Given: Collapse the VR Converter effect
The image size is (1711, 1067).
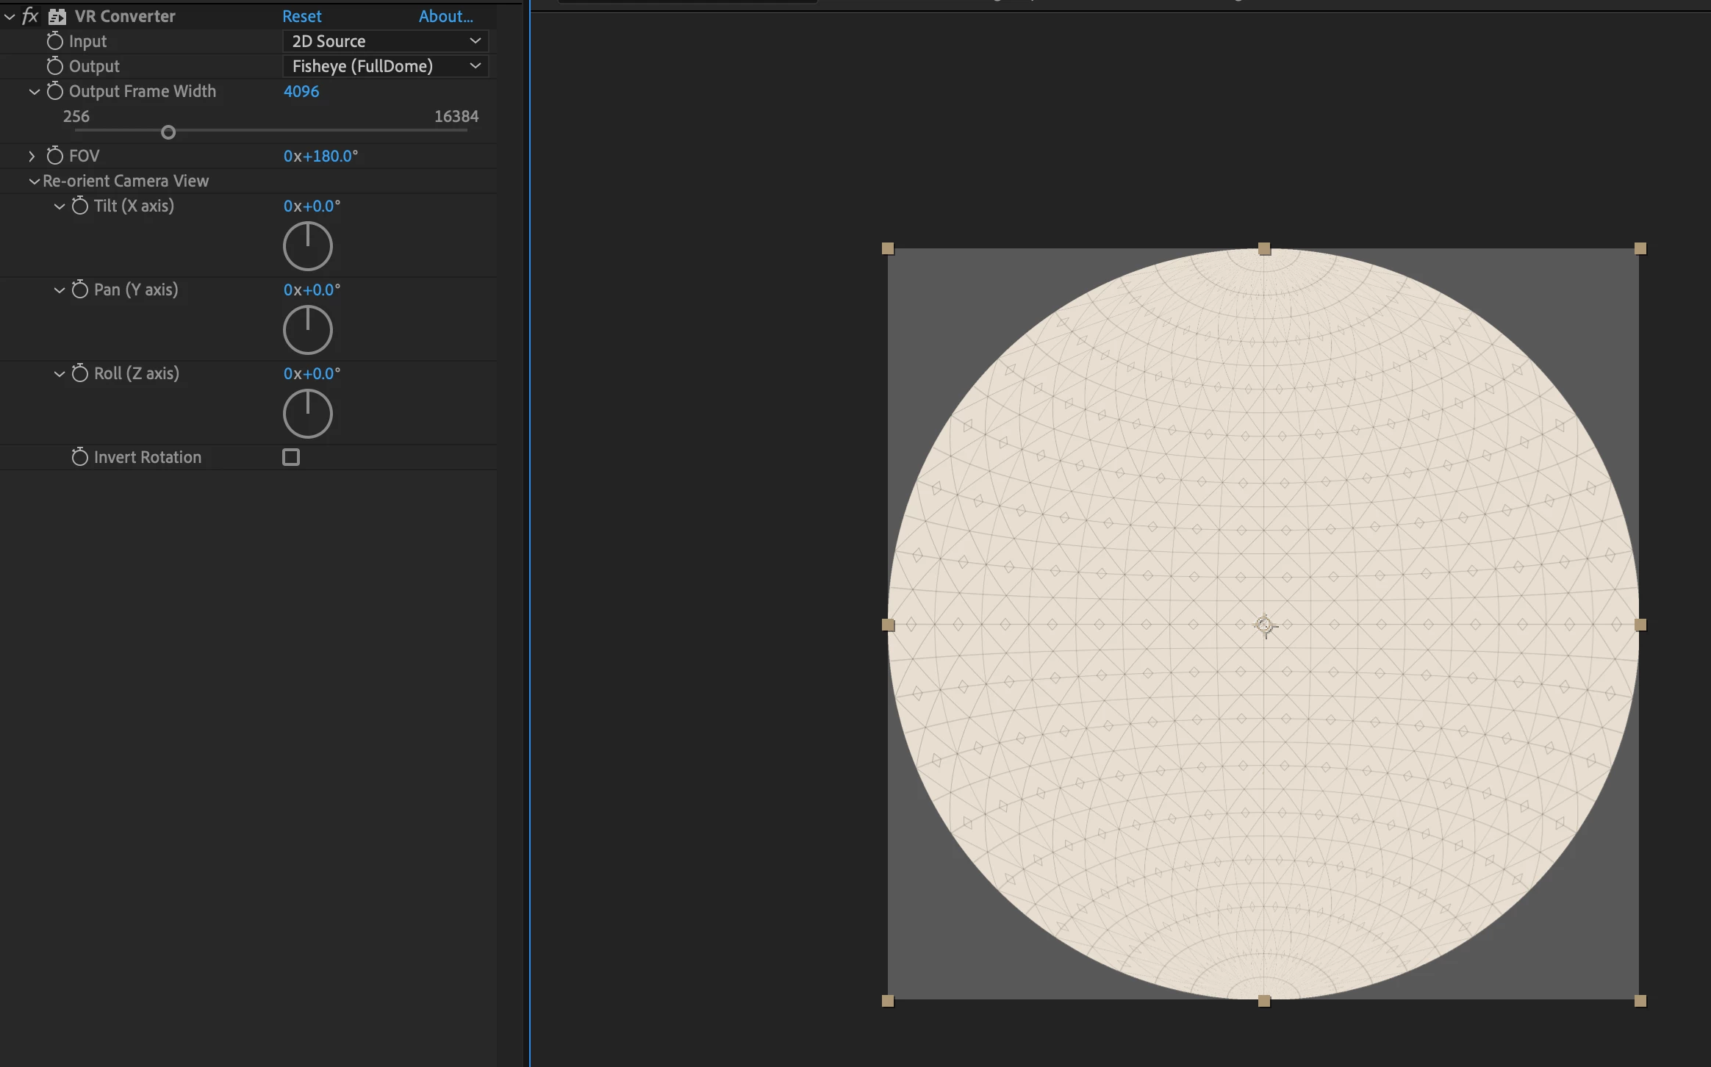Looking at the screenshot, I should [x=10, y=16].
